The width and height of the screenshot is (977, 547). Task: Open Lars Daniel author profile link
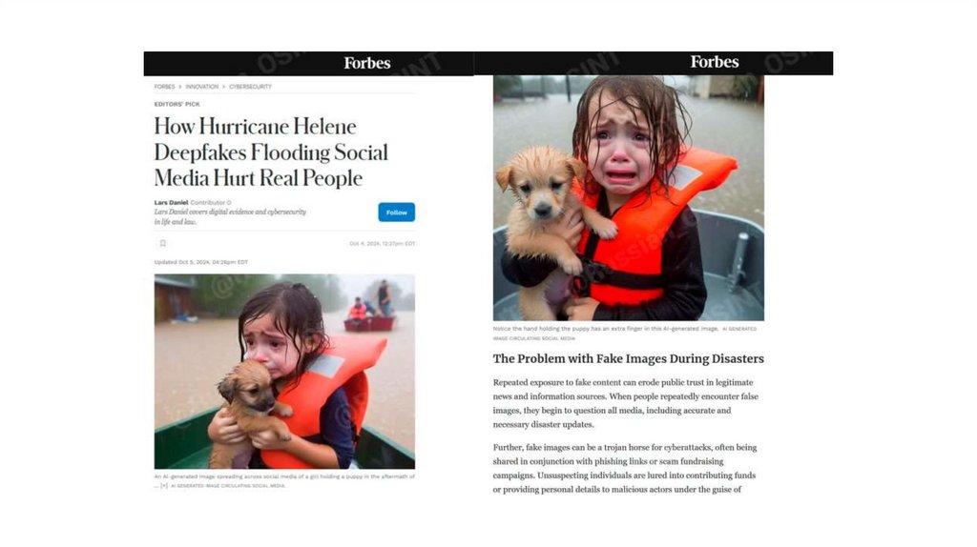pyautogui.click(x=172, y=202)
